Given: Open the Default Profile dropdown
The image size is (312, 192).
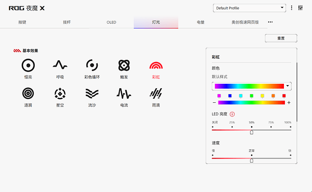Looking at the screenshot, I should click(250, 8).
